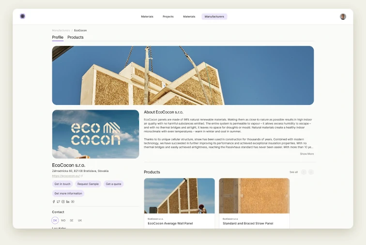366x245 pixels.
Task: Click the Standard and Braced Straw Panel title
Action: coord(248,224)
